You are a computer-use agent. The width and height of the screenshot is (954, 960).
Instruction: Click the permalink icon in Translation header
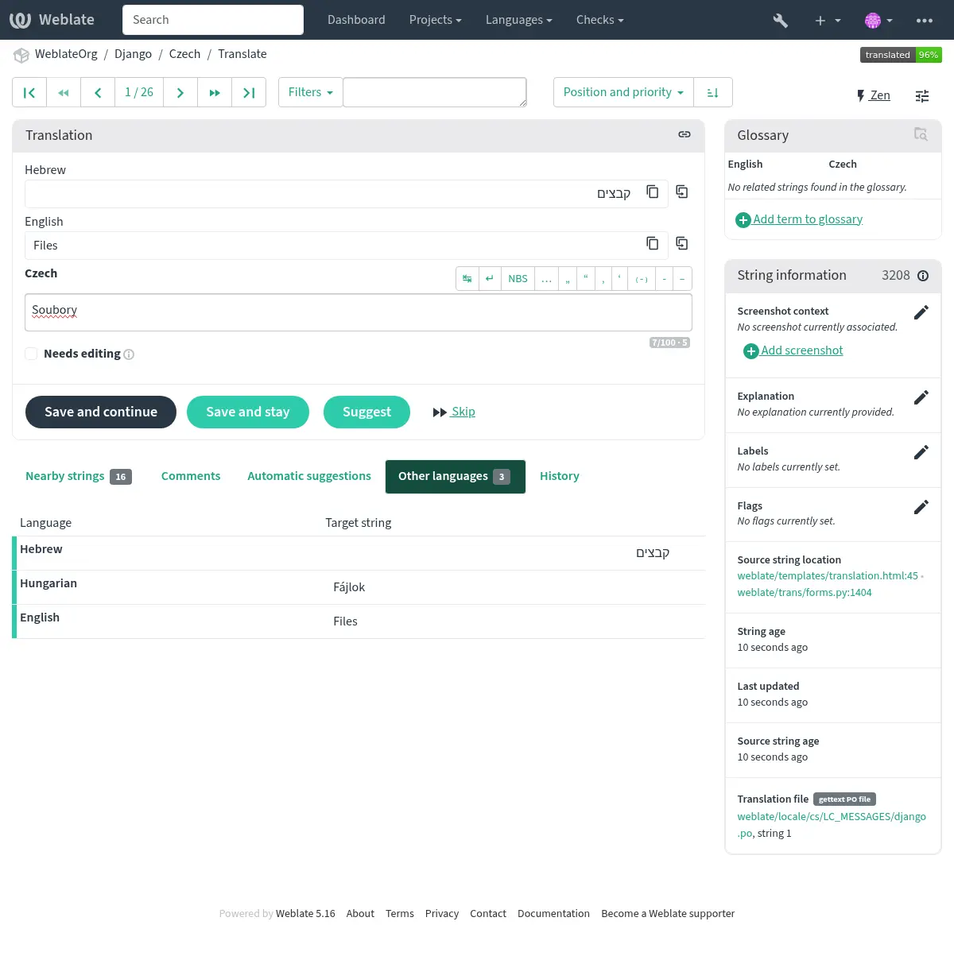coord(684,135)
